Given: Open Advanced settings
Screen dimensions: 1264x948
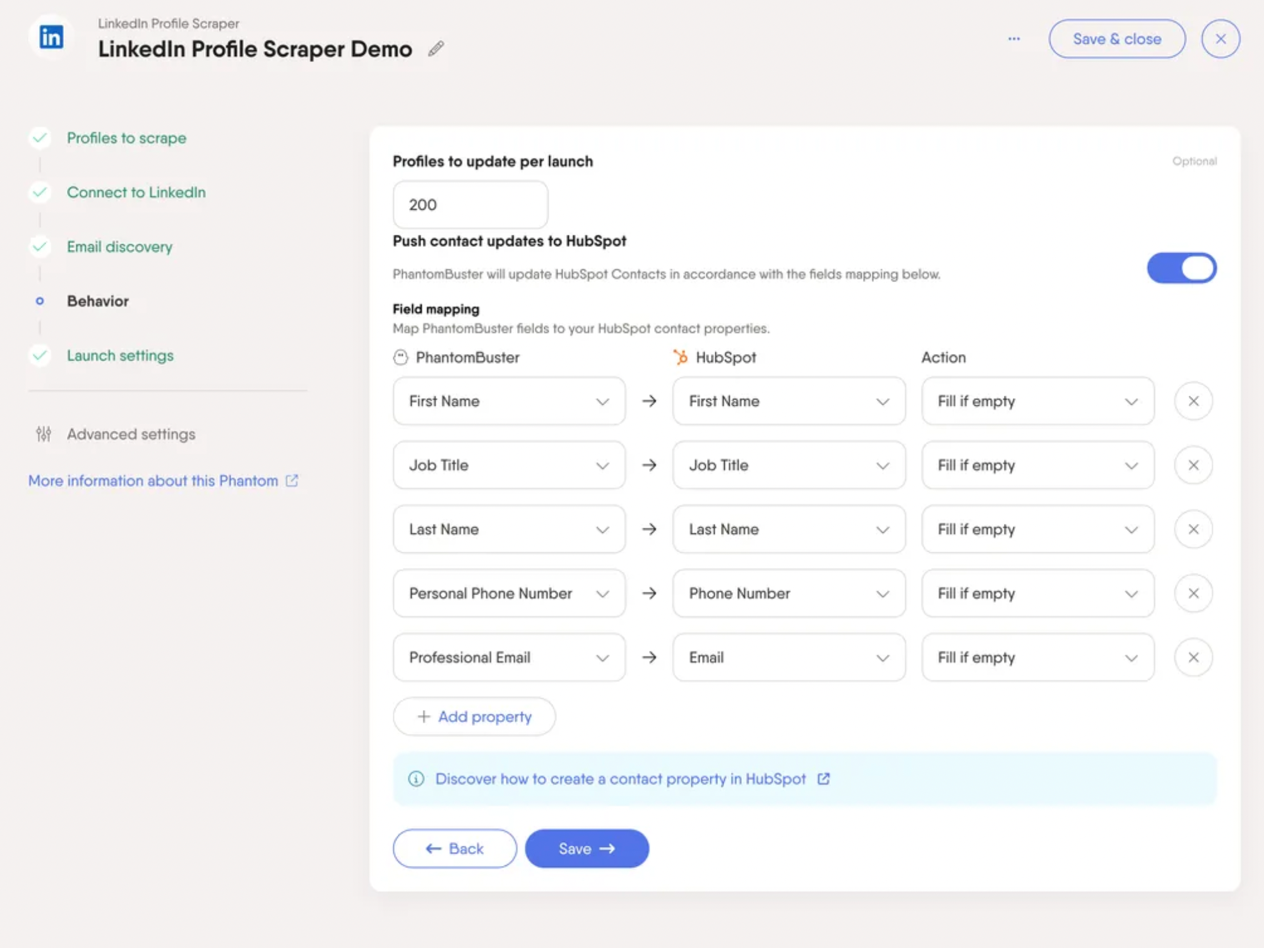Looking at the screenshot, I should pyautogui.click(x=131, y=434).
